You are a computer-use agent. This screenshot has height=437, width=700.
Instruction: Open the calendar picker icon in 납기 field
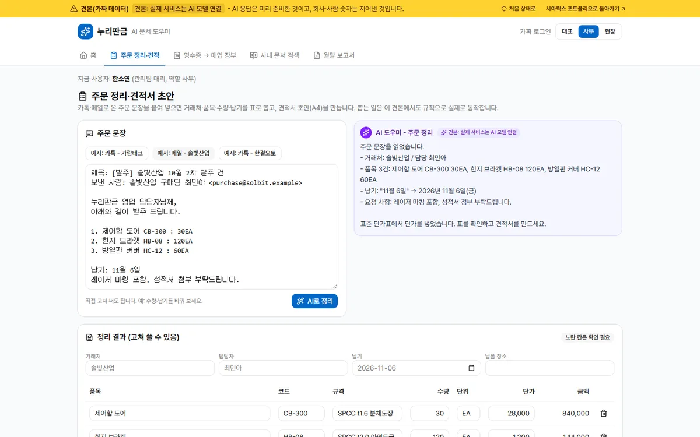tap(471, 368)
